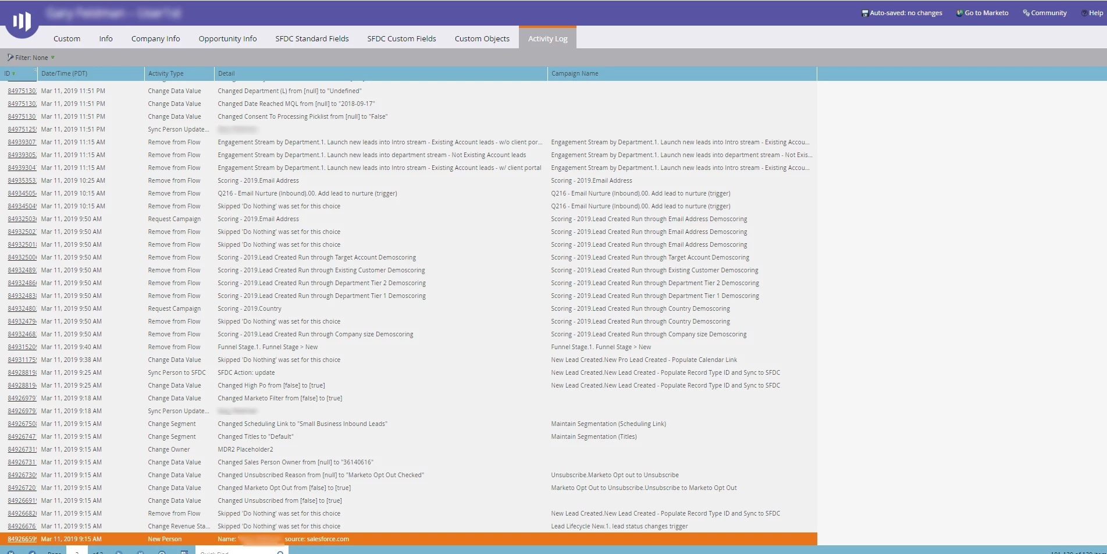Click the Go to Marketo icon
Screen dimensions: 1107x554
(960, 13)
